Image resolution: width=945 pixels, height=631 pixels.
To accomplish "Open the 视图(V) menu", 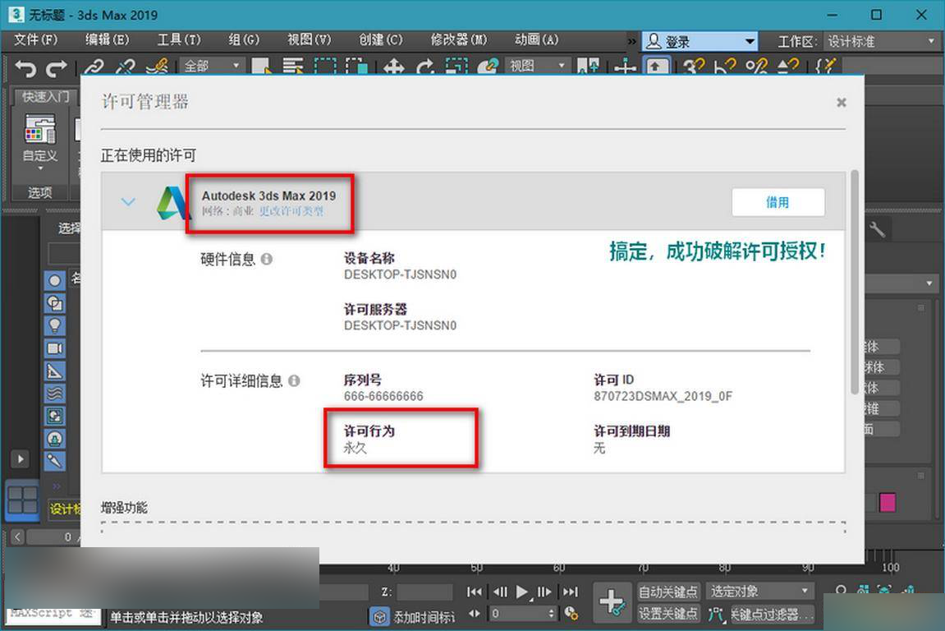I will tap(310, 39).
